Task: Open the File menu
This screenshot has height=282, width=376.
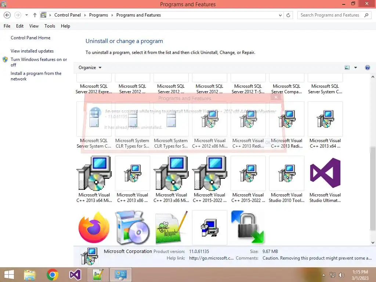Action: click(x=7, y=26)
